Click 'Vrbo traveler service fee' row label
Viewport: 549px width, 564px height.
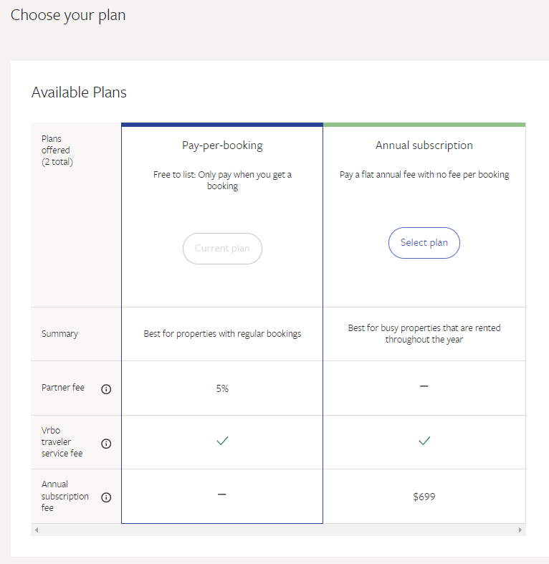(62, 441)
